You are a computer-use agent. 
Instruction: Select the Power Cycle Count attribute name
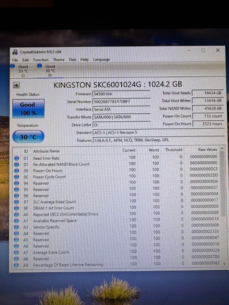click(x=49, y=177)
